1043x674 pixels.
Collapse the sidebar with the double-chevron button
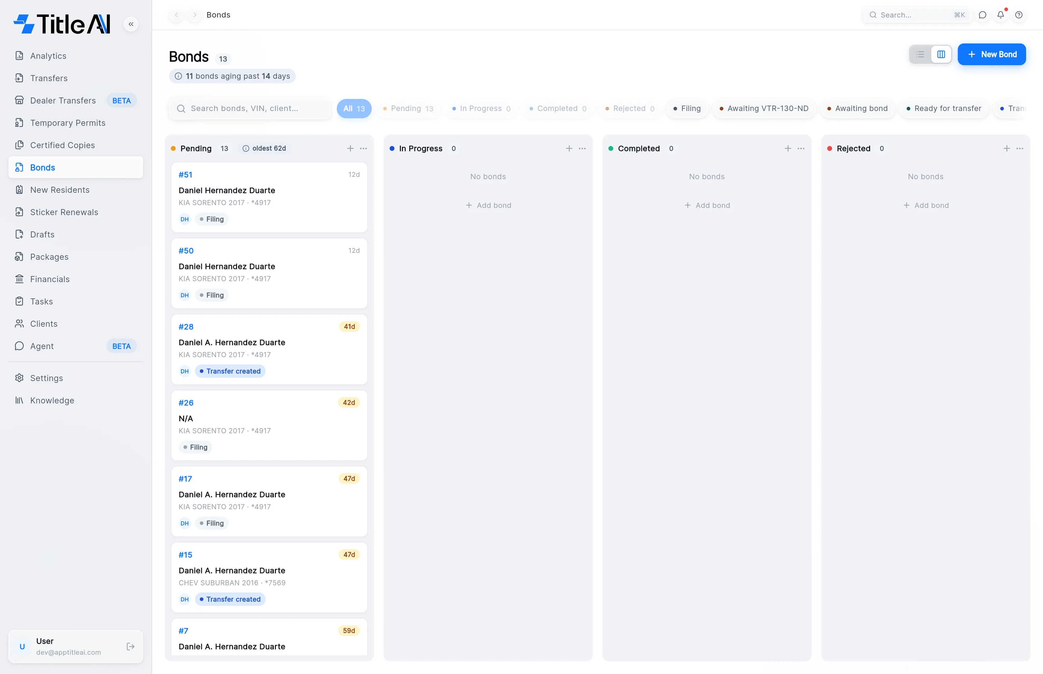[131, 24]
